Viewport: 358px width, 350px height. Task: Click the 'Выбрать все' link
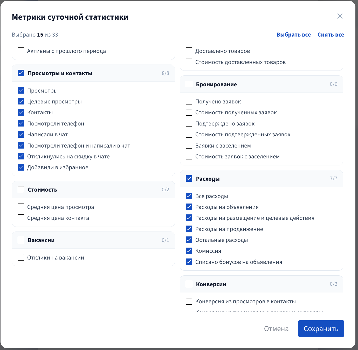tap(294, 35)
